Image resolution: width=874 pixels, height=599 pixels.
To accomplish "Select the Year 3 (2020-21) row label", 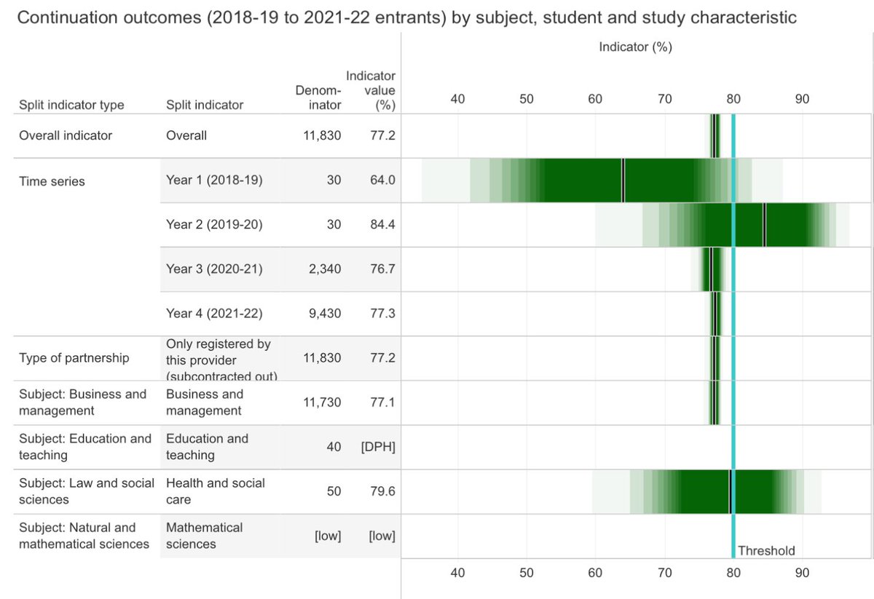I will (214, 269).
